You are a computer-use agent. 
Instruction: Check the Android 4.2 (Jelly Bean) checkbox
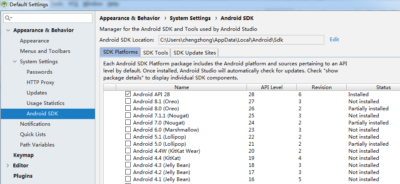point(128,172)
